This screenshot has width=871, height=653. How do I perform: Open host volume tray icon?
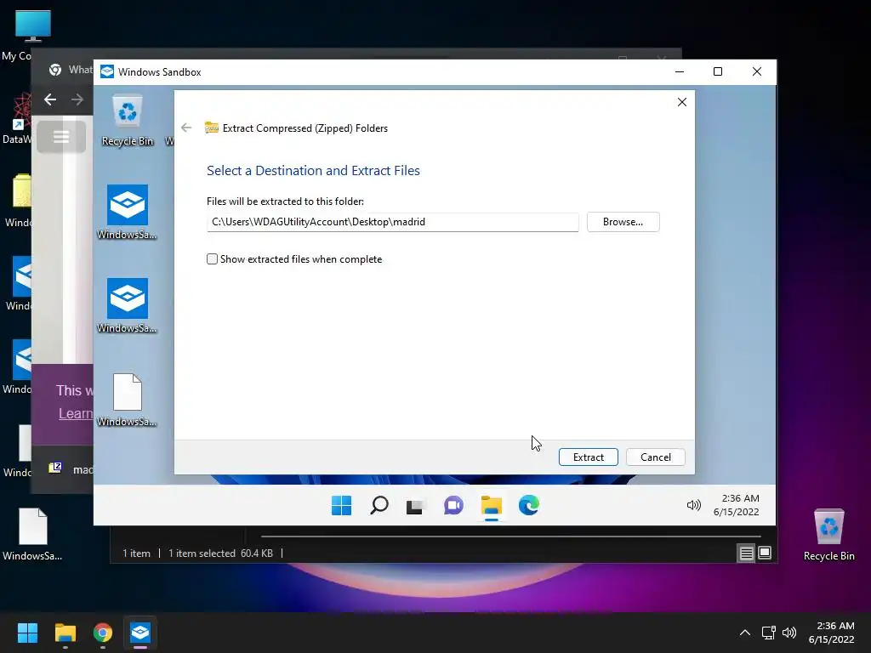788,633
